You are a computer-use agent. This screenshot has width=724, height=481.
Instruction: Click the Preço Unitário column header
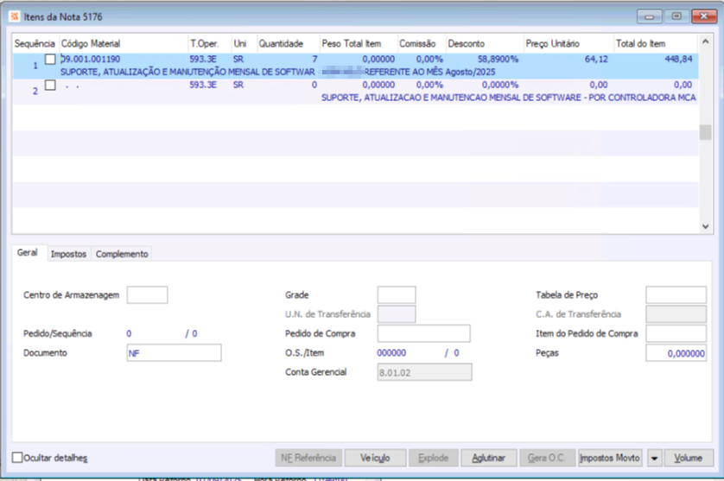point(568,44)
